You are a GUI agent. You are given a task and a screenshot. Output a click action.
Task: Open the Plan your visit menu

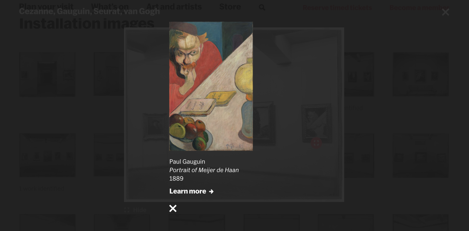click(x=46, y=6)
